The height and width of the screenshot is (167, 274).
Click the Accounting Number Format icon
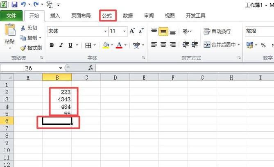(249, 45)
